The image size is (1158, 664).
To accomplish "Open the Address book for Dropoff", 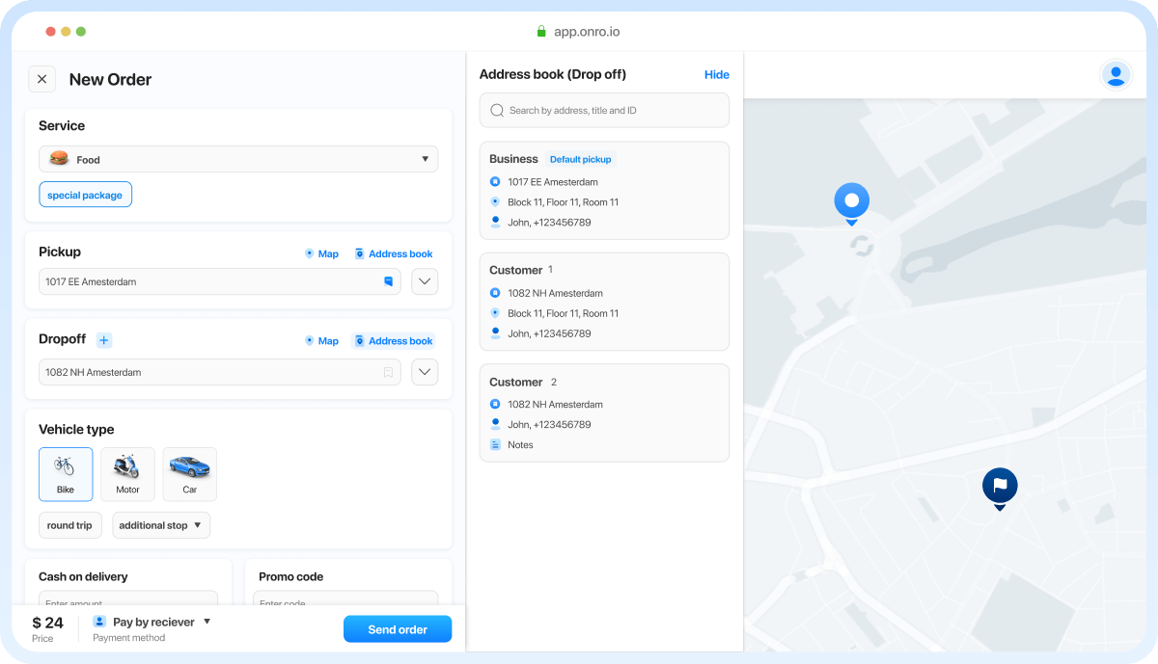I will click(x=394, y=340).
